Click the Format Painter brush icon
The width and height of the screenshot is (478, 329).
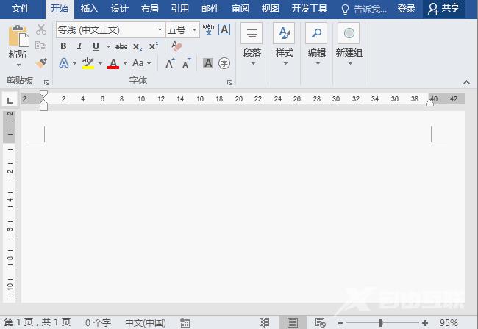(x=41, y=63)
